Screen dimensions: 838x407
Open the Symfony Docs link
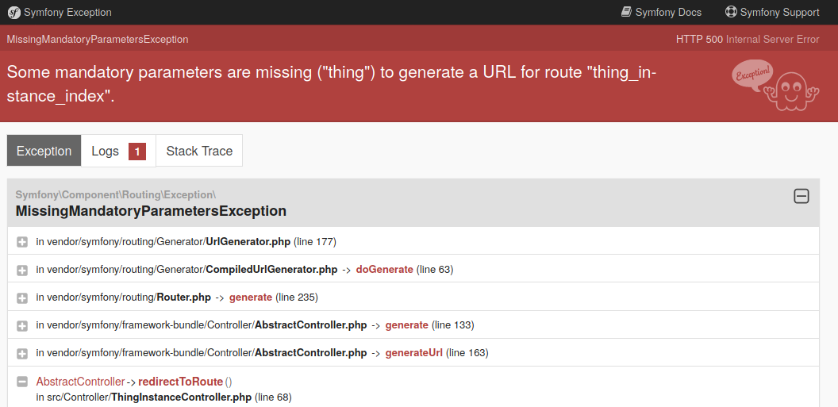pyautogui.click(x=668, y=12)
